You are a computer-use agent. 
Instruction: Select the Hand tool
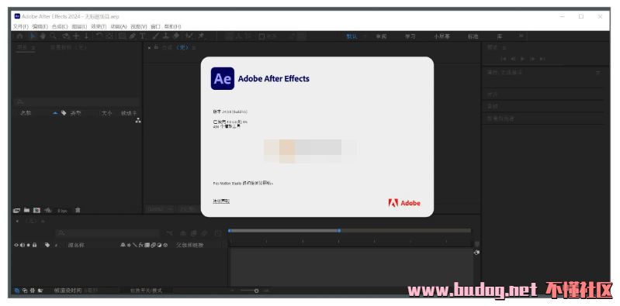(x=43, y=36)
